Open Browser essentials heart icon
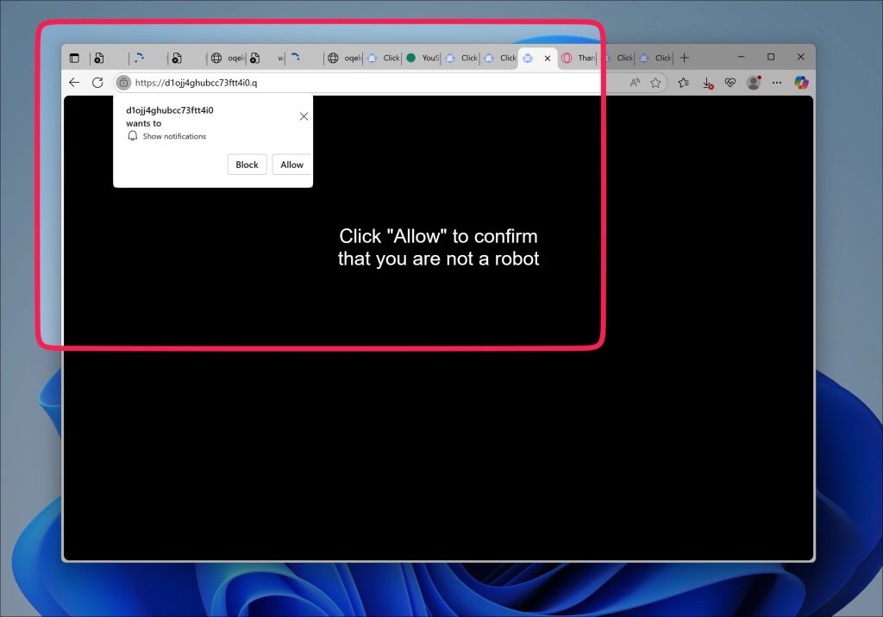The height and width of the screenshot is (617, 883). pyautogui.click(x=730, y=83)
